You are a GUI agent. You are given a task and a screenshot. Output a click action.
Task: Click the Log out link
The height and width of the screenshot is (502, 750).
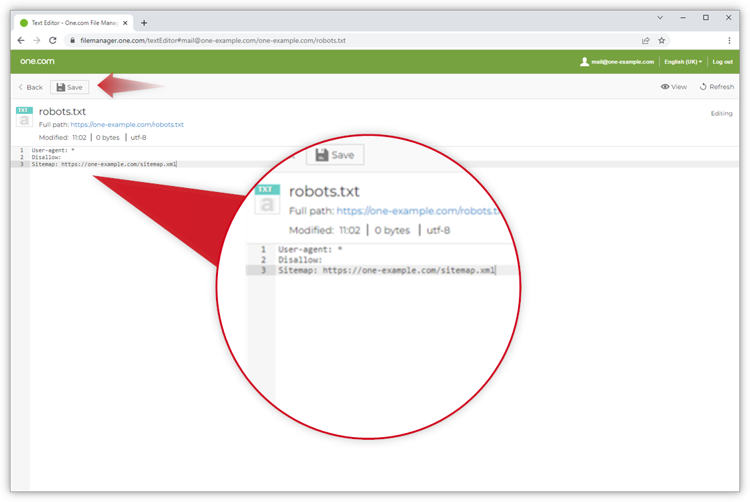(722, 62)
